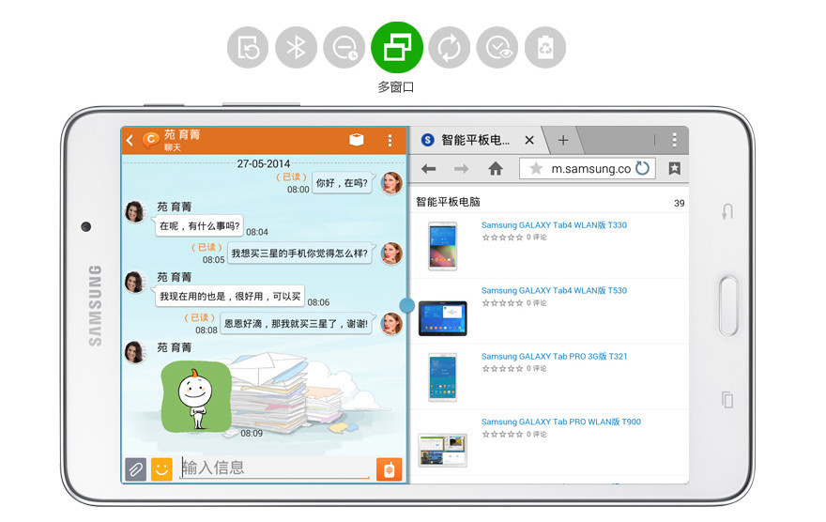Open Samsung GALAXY Tab4 WLAN版 T330 link
This screenshot has height=522, width=826.
click(554, 225)
